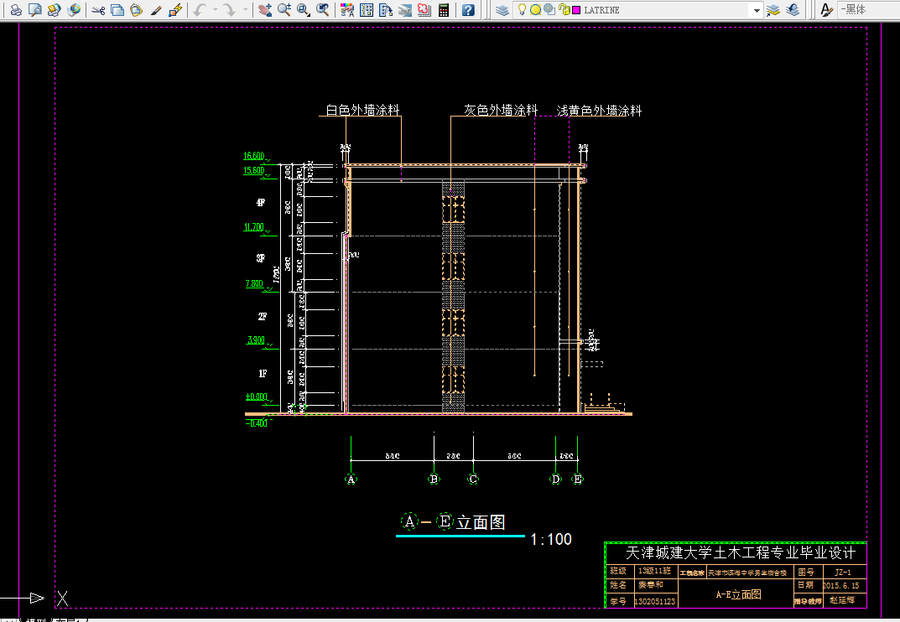The height and width of the screenshot is (622, 900).
Task: Click the 黑体 text style combo box
Action: tap(868, 10)
